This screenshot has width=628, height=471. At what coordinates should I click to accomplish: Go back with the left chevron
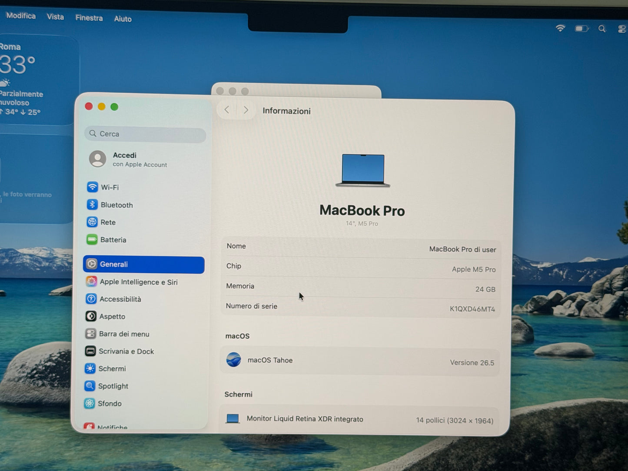pyautogui.click(x=226, y=109)
